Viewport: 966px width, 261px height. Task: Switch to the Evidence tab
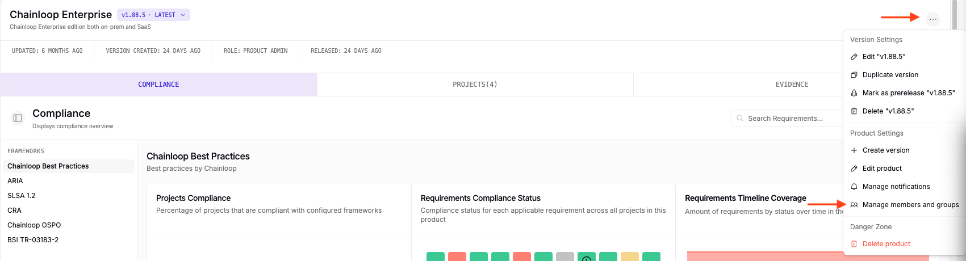click(792, 85)
